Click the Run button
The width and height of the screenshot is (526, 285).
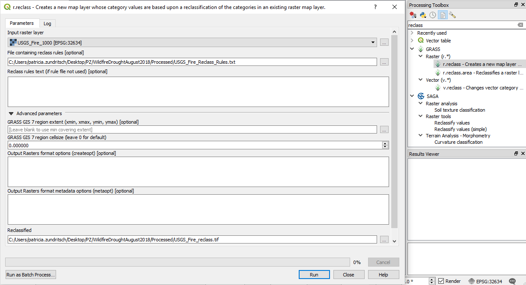(314, 274)
